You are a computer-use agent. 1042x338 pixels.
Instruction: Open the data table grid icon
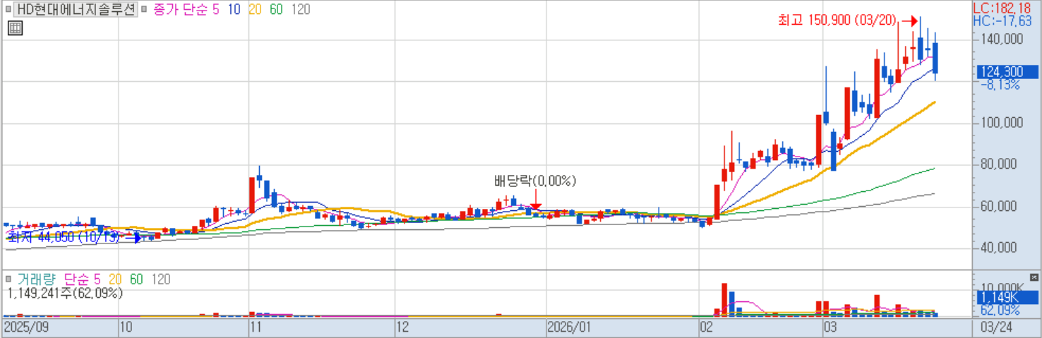tap(14, 28)
